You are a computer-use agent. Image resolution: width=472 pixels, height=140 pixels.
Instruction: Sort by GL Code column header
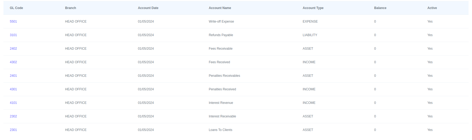pyautogui.click(x=16, y=8)
